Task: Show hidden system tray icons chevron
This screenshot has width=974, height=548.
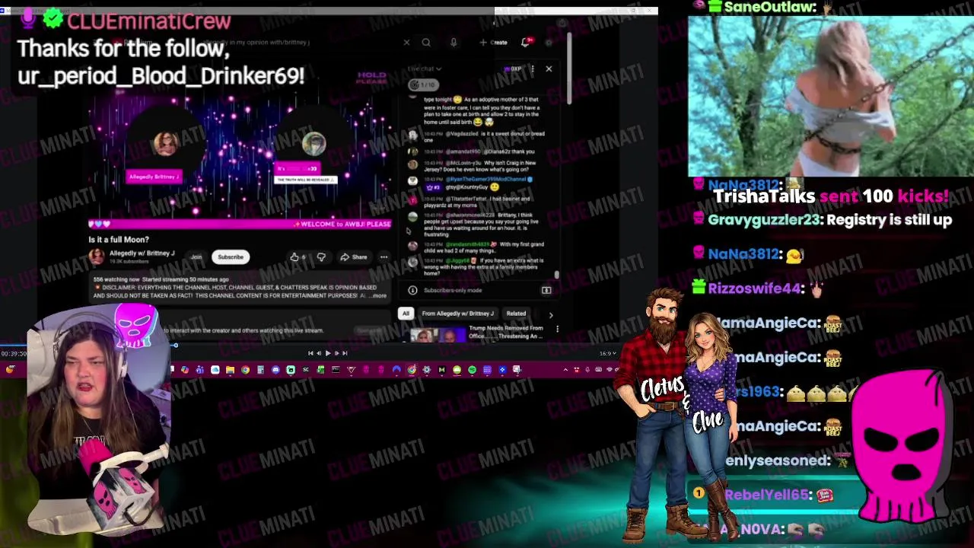Action: [565, 370]
